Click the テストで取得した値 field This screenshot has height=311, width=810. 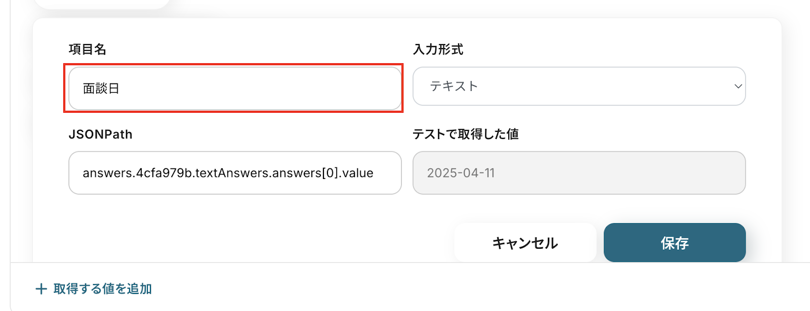(x=579, y=173)
